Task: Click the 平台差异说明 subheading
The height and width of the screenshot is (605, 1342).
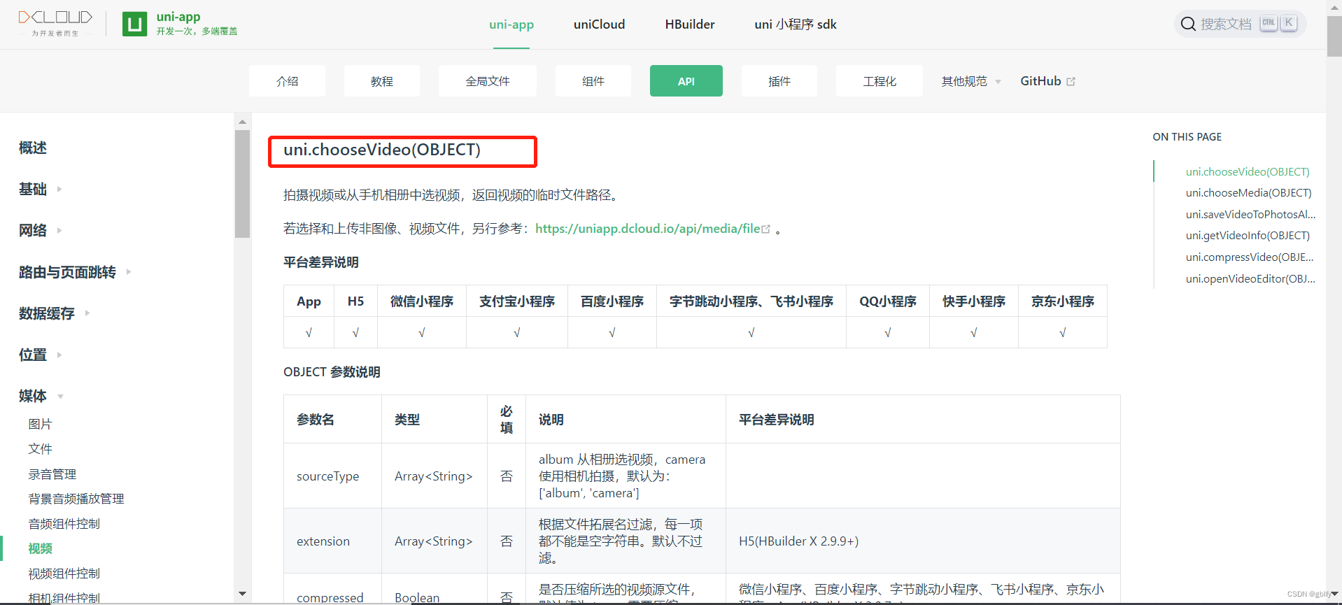Action: pyautogui.click(x=321, y=262)
